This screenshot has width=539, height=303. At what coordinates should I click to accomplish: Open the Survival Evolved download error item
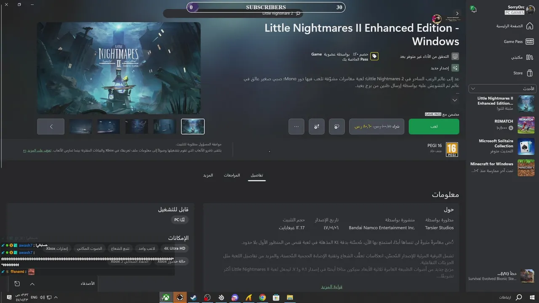pos(501,276)
